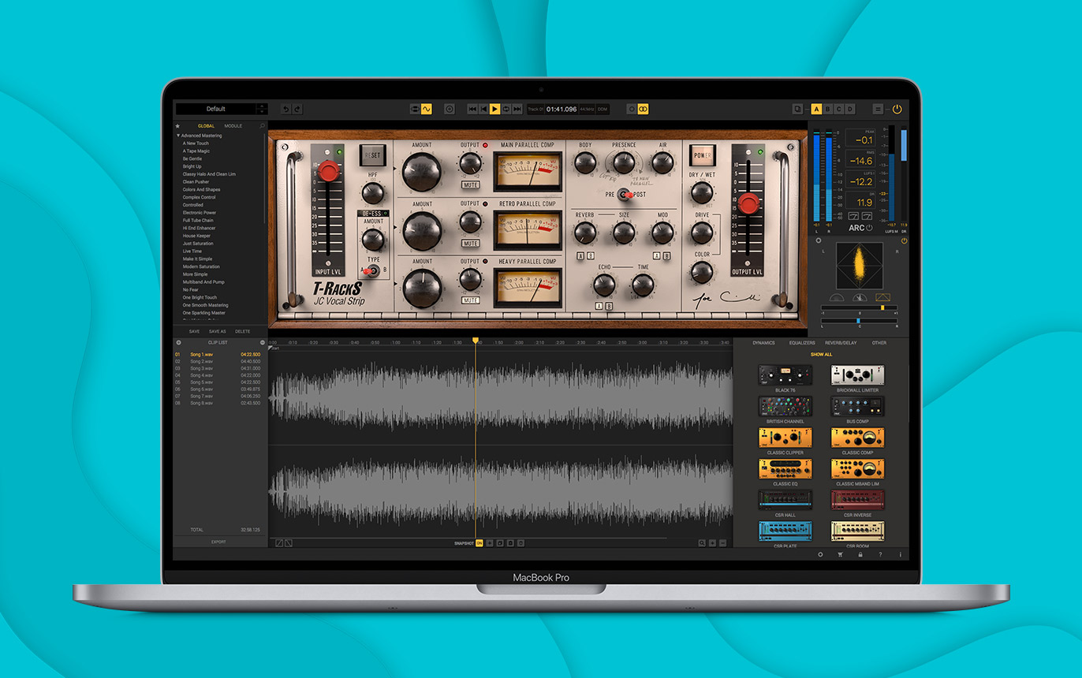Open the DYNAMICS module category tab

coord(763,343)
